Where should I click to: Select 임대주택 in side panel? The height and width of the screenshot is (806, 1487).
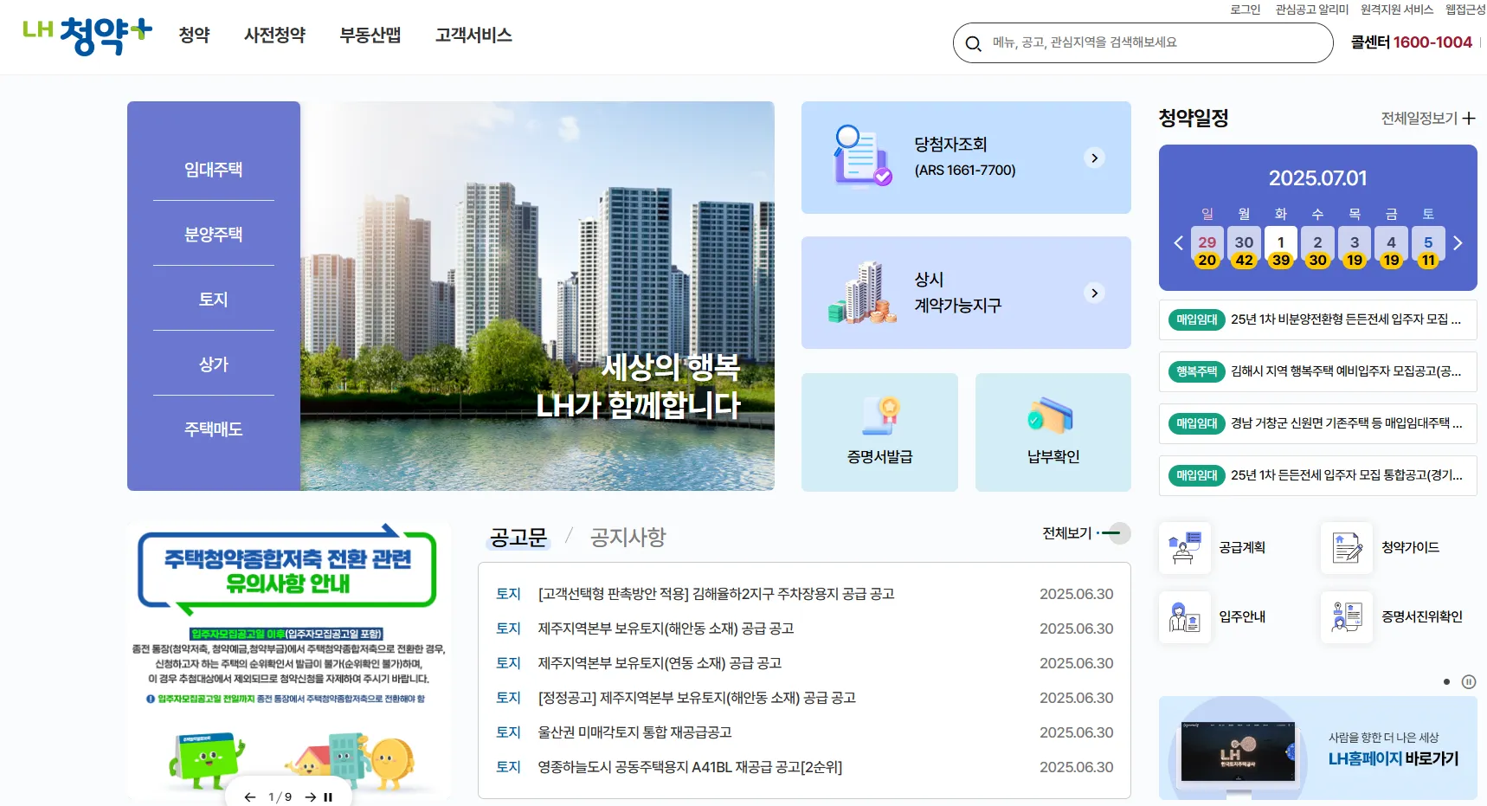(x=214, y=170)
